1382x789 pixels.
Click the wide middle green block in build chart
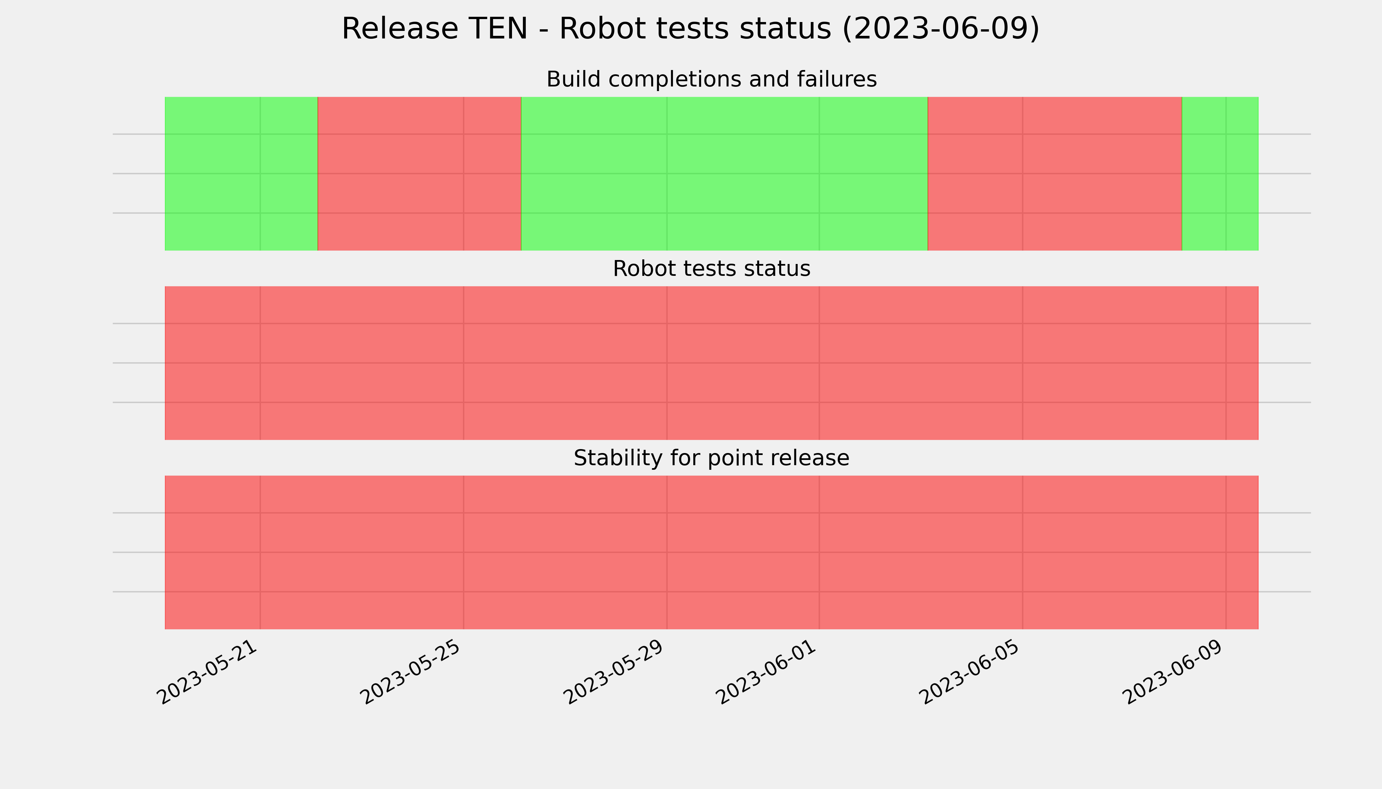tap(725, 173)
